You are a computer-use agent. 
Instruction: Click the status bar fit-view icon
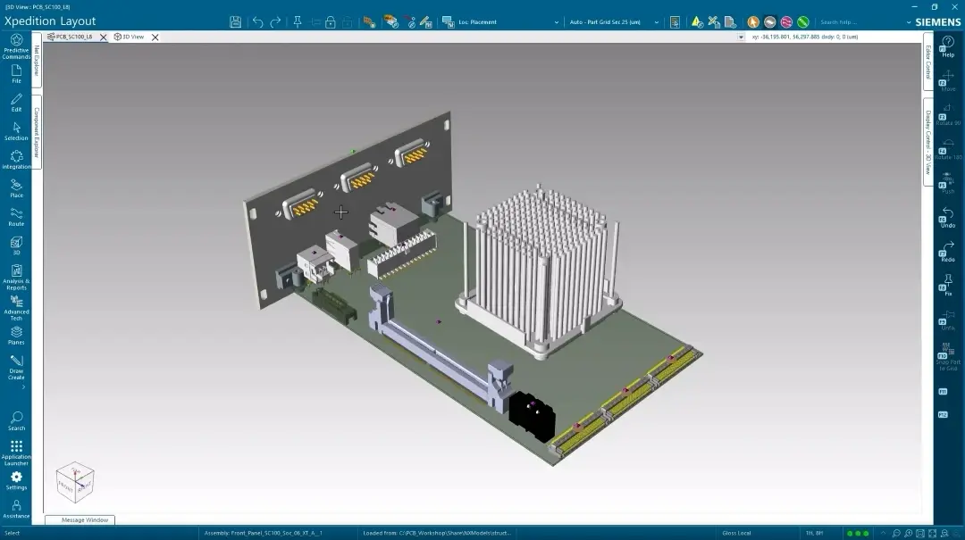(920, 533)
